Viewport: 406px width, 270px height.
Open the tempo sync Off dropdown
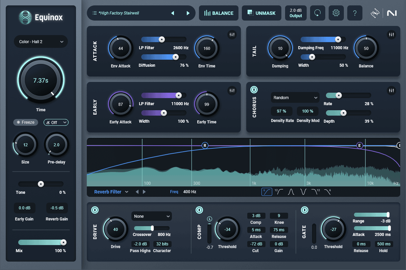coord(56,122)
